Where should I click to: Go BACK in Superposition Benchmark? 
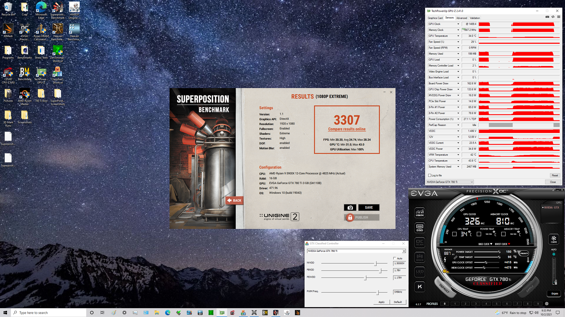234,200
